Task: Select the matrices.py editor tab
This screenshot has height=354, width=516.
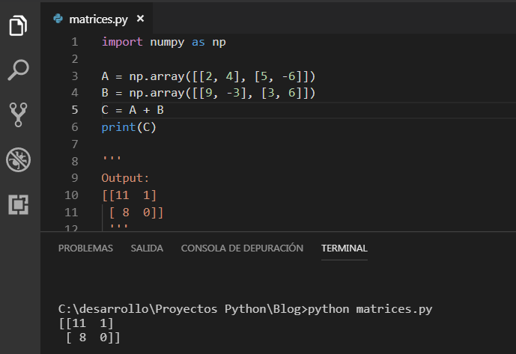Action: click(97, 19)
